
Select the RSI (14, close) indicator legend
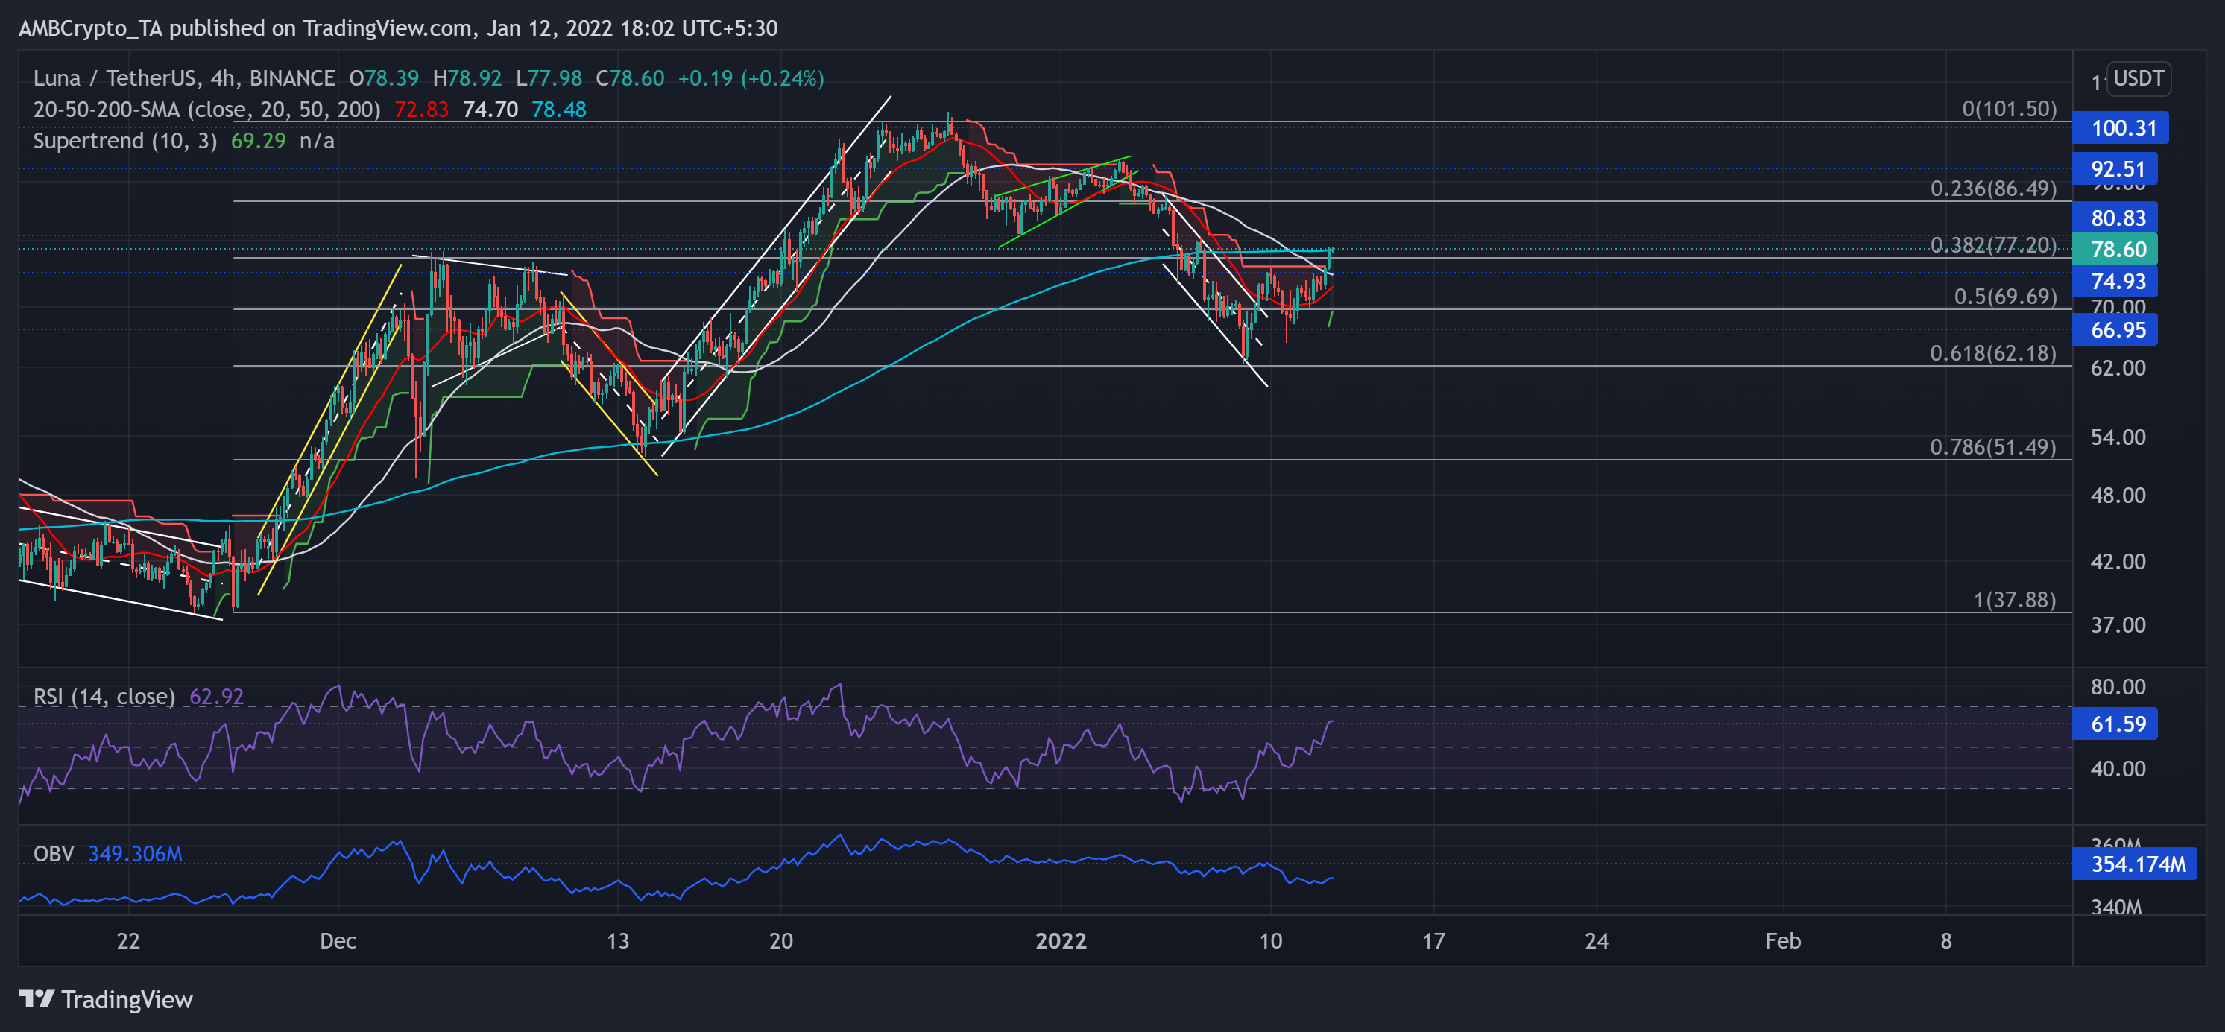point(104,697)
